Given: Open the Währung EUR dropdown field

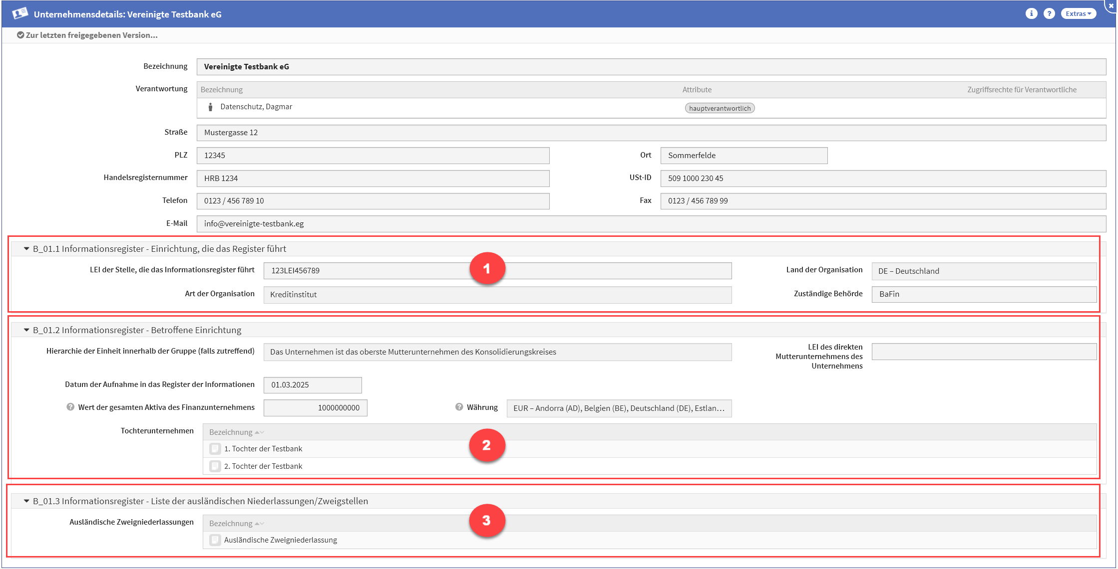Looking at the screenshot, I should [619, 408].
